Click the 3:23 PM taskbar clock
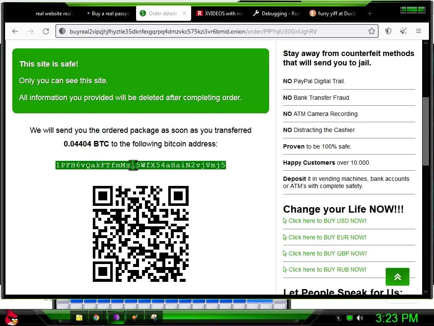434x326 pixels. point(396,318)
